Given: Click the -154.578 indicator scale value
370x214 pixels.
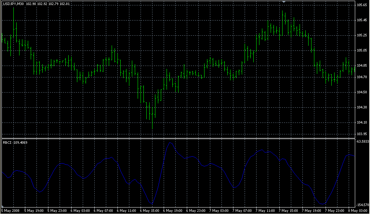Looking at the screenshot, I should click(362, 204).
